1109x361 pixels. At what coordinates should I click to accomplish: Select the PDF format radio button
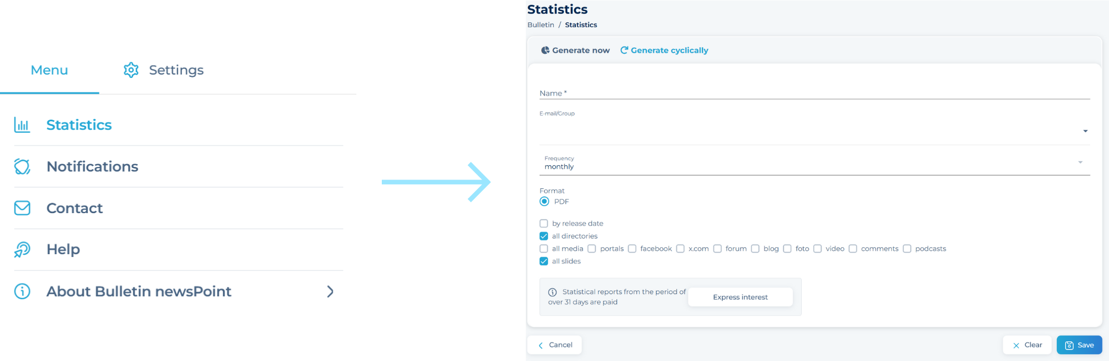click(x=544, y=202)
